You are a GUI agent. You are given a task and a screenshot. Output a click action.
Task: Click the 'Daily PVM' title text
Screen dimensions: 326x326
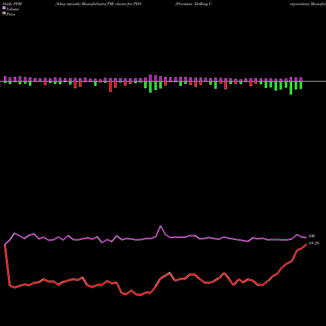click(12, 4)
